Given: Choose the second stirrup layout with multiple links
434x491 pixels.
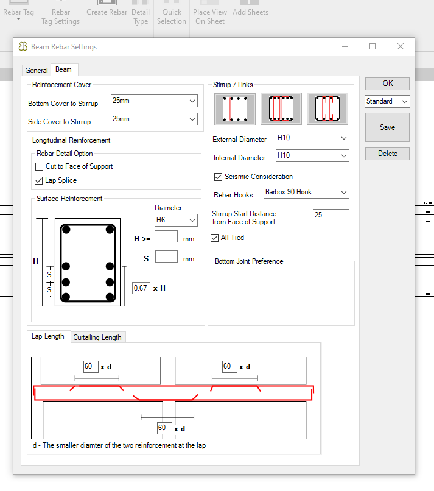Looking at the screenshot, I should coord(281,109).
